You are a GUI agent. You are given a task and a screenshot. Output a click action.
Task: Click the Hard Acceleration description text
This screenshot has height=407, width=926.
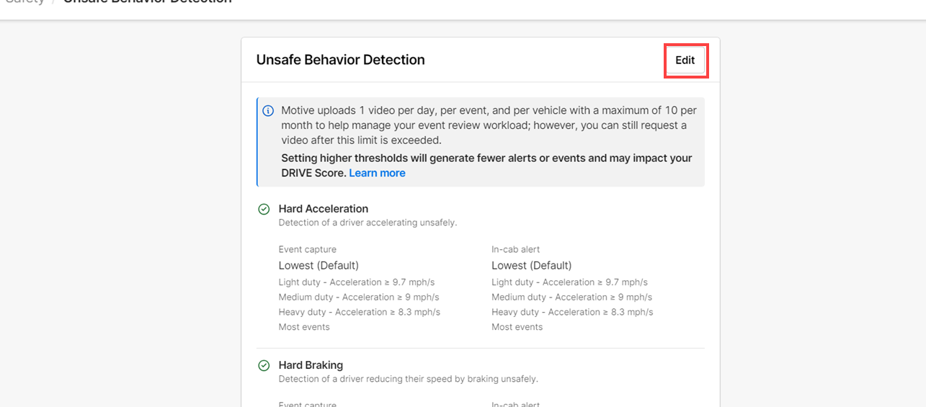pyautogui.click(x=368, y=223)
